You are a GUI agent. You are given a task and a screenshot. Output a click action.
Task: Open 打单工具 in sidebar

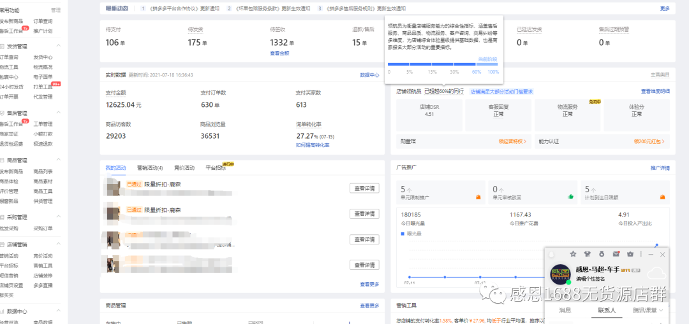(43, 87)
